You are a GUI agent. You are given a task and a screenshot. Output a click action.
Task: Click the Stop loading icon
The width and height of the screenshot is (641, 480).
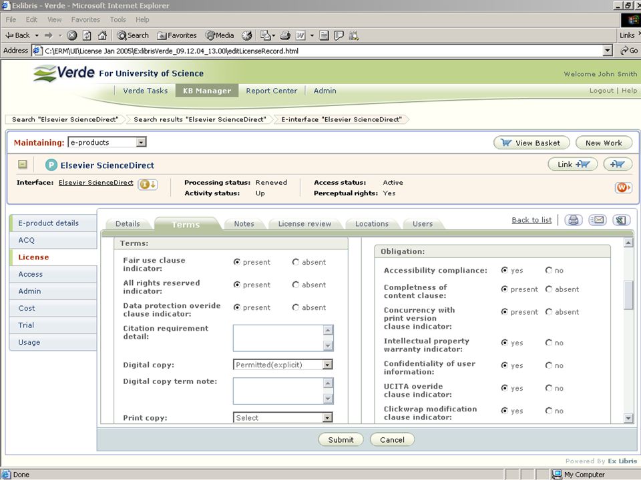click(x=72, y=35)
